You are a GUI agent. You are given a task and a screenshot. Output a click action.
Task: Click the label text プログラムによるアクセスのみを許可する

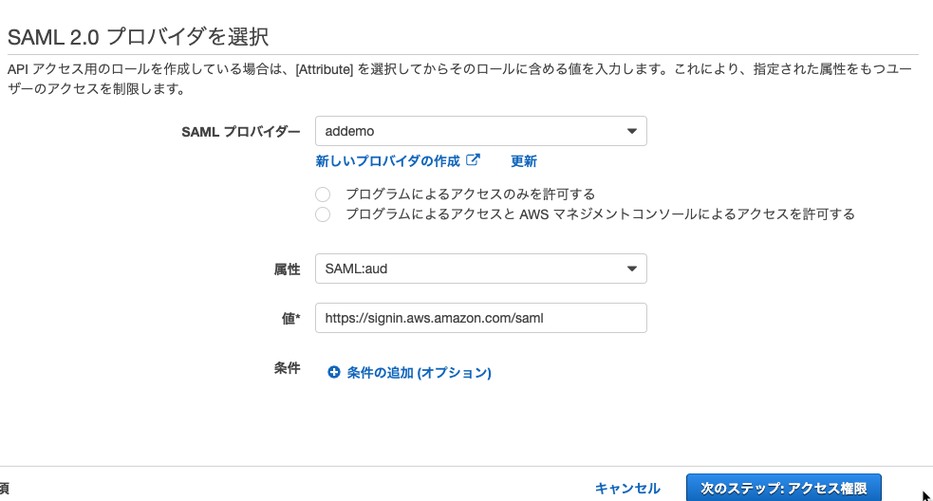click(470, 195)
